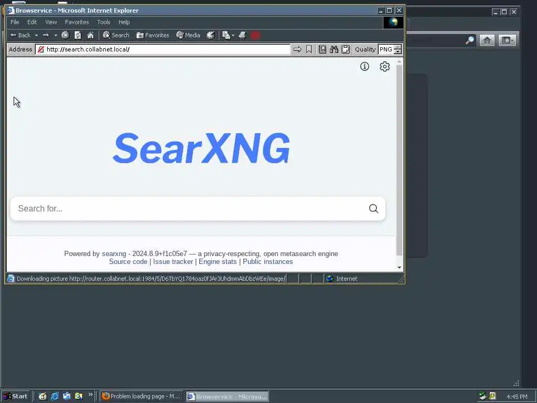Click the Quality PNG field
This screenshot has width=537, height=403.
pos(386,49)
